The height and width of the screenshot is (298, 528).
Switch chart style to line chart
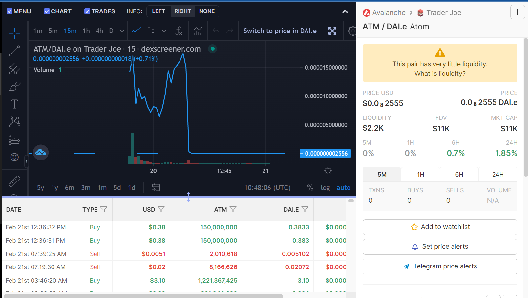click(x=136, y=31)
